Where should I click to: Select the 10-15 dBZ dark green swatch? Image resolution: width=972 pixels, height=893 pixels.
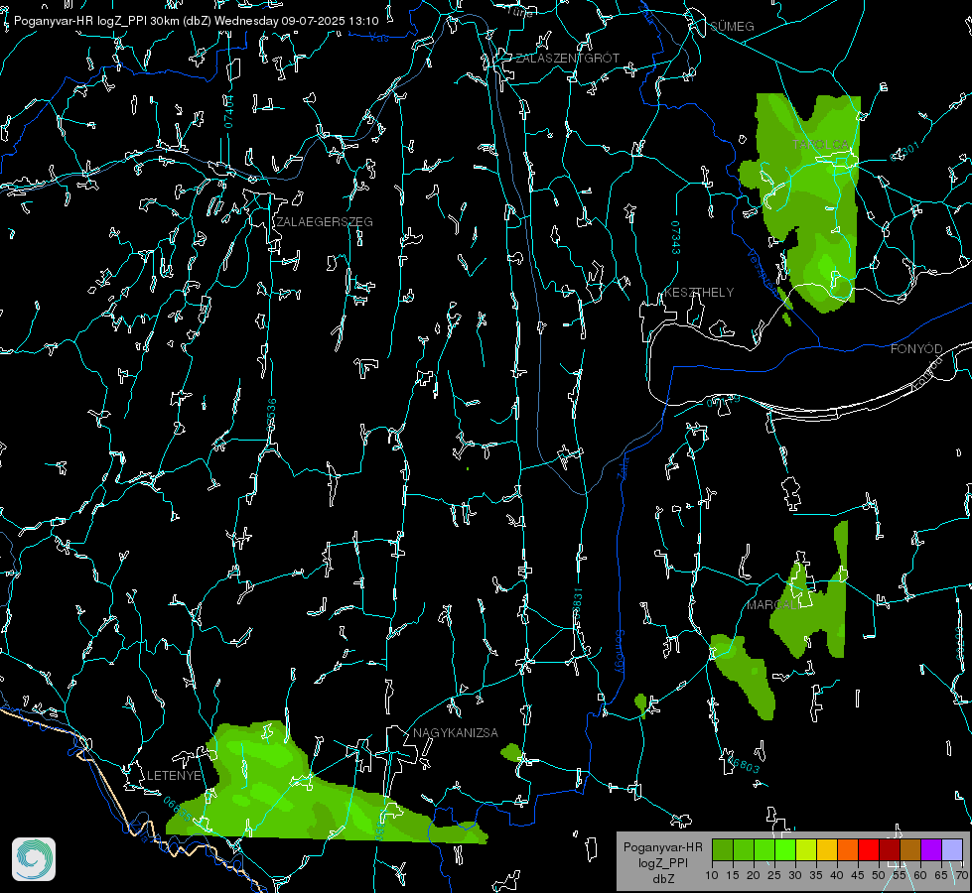pyautogui.click(x=723, y=850)
